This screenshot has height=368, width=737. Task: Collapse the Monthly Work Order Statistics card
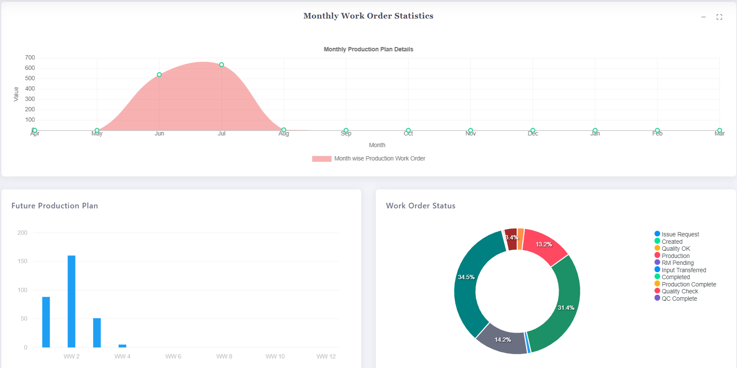[703, 17]
